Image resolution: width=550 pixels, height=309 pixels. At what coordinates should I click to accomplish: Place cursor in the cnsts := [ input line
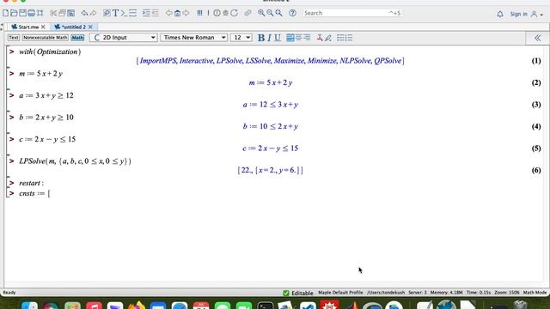(34, 193)
